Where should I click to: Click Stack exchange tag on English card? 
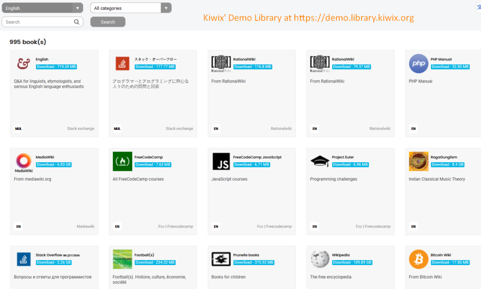coord(81,129)
